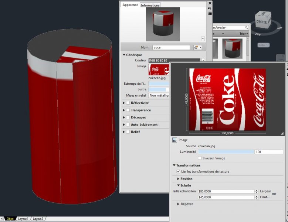Click the Largeur field showing 180,0000

(x=226, y=191)
